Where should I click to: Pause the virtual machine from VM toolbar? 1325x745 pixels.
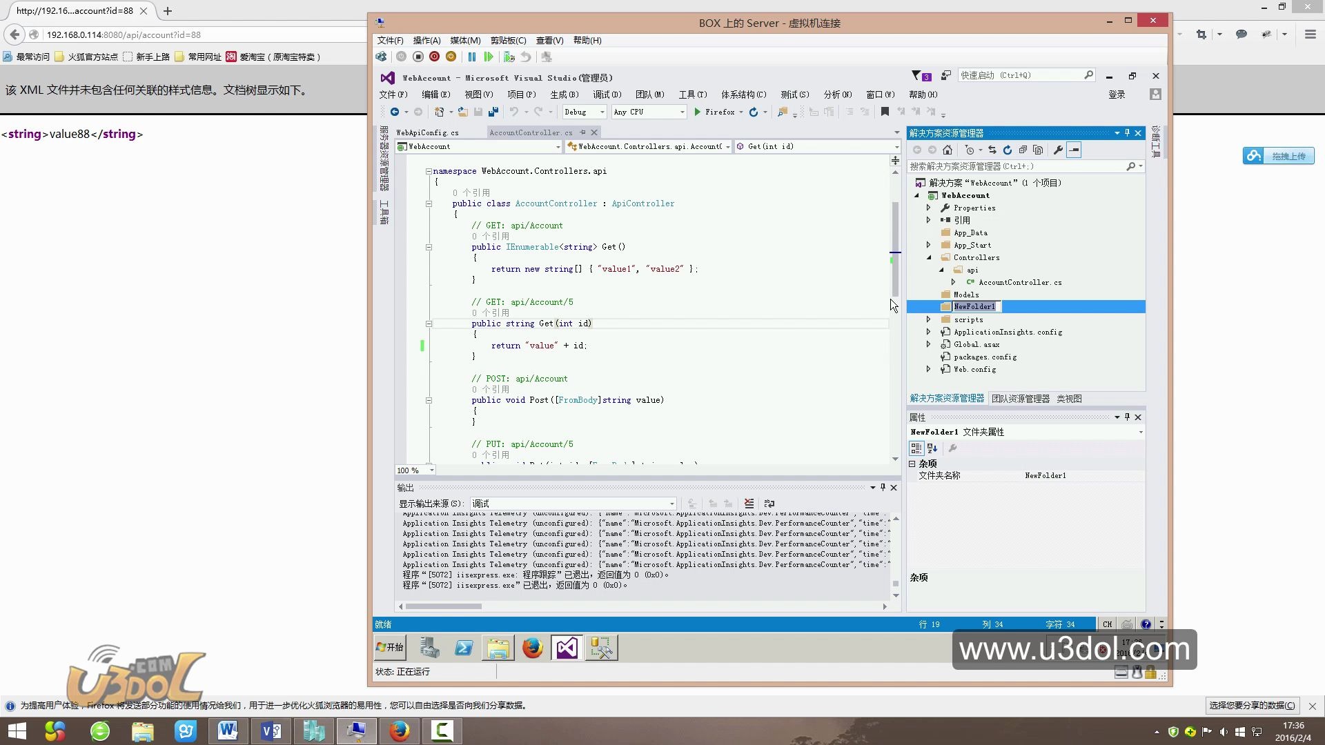[x=472, y=57]
